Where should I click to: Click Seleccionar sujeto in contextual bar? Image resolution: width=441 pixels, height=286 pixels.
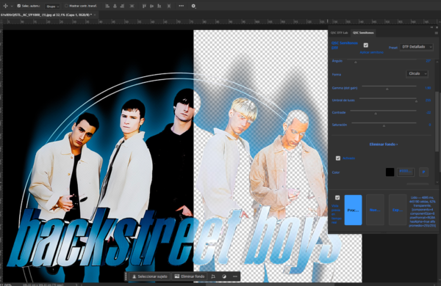(150, 276)
